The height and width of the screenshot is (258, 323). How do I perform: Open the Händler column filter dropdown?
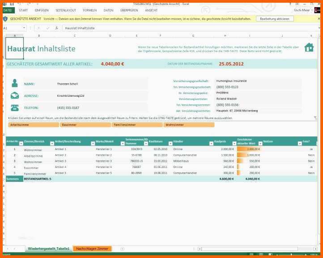pyautogui.click(x=211, y=143)
